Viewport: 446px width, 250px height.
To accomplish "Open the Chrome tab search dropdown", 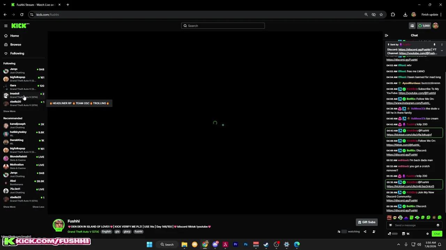I will [5, 5].
